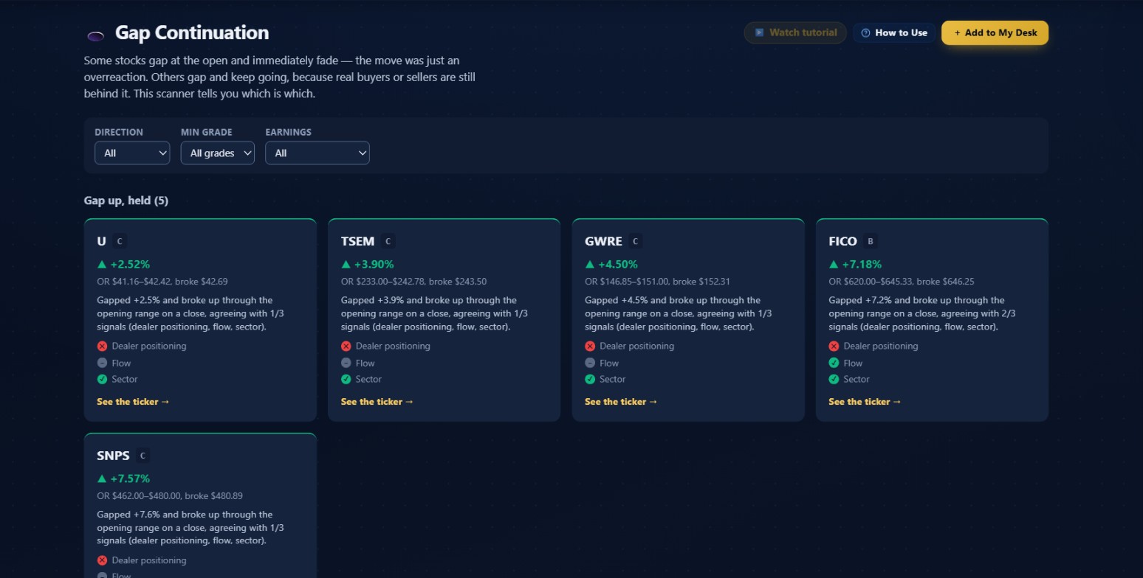Click the Gap Continuation page title
Viewport: 1143px width, 578px height.
coord(192,32)
